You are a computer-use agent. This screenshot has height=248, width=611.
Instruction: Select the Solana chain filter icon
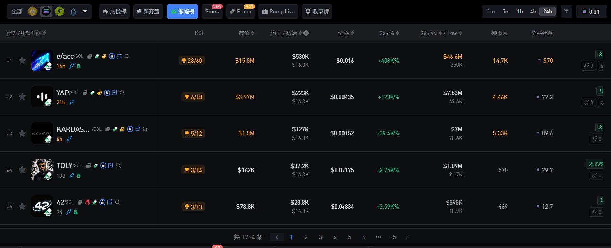click(x=46, y=11)
